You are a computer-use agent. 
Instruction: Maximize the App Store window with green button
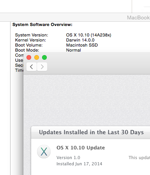point(44,57)
